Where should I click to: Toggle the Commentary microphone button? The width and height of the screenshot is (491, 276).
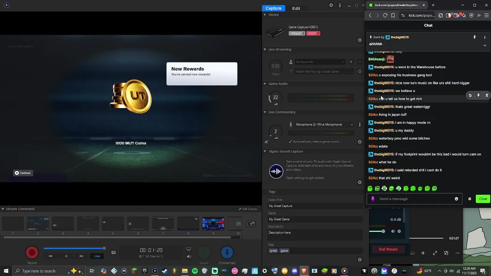coord(227,253)
